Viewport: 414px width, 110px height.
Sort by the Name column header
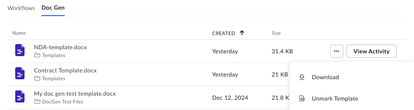tap(19, 33)
